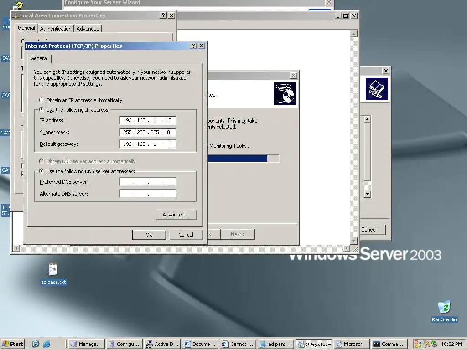Cancel the TCP/IP Properties dialog
This screenshot has width=467, height=350.
[x=186, y=235]
